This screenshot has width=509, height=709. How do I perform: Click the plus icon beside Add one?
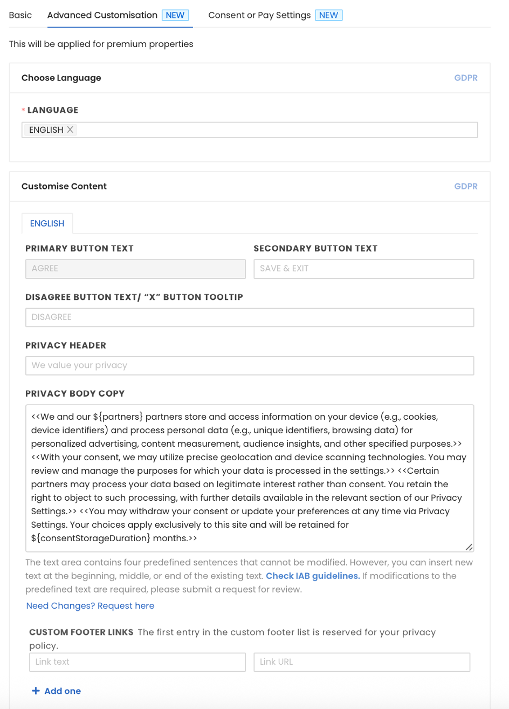click(36, 691)
